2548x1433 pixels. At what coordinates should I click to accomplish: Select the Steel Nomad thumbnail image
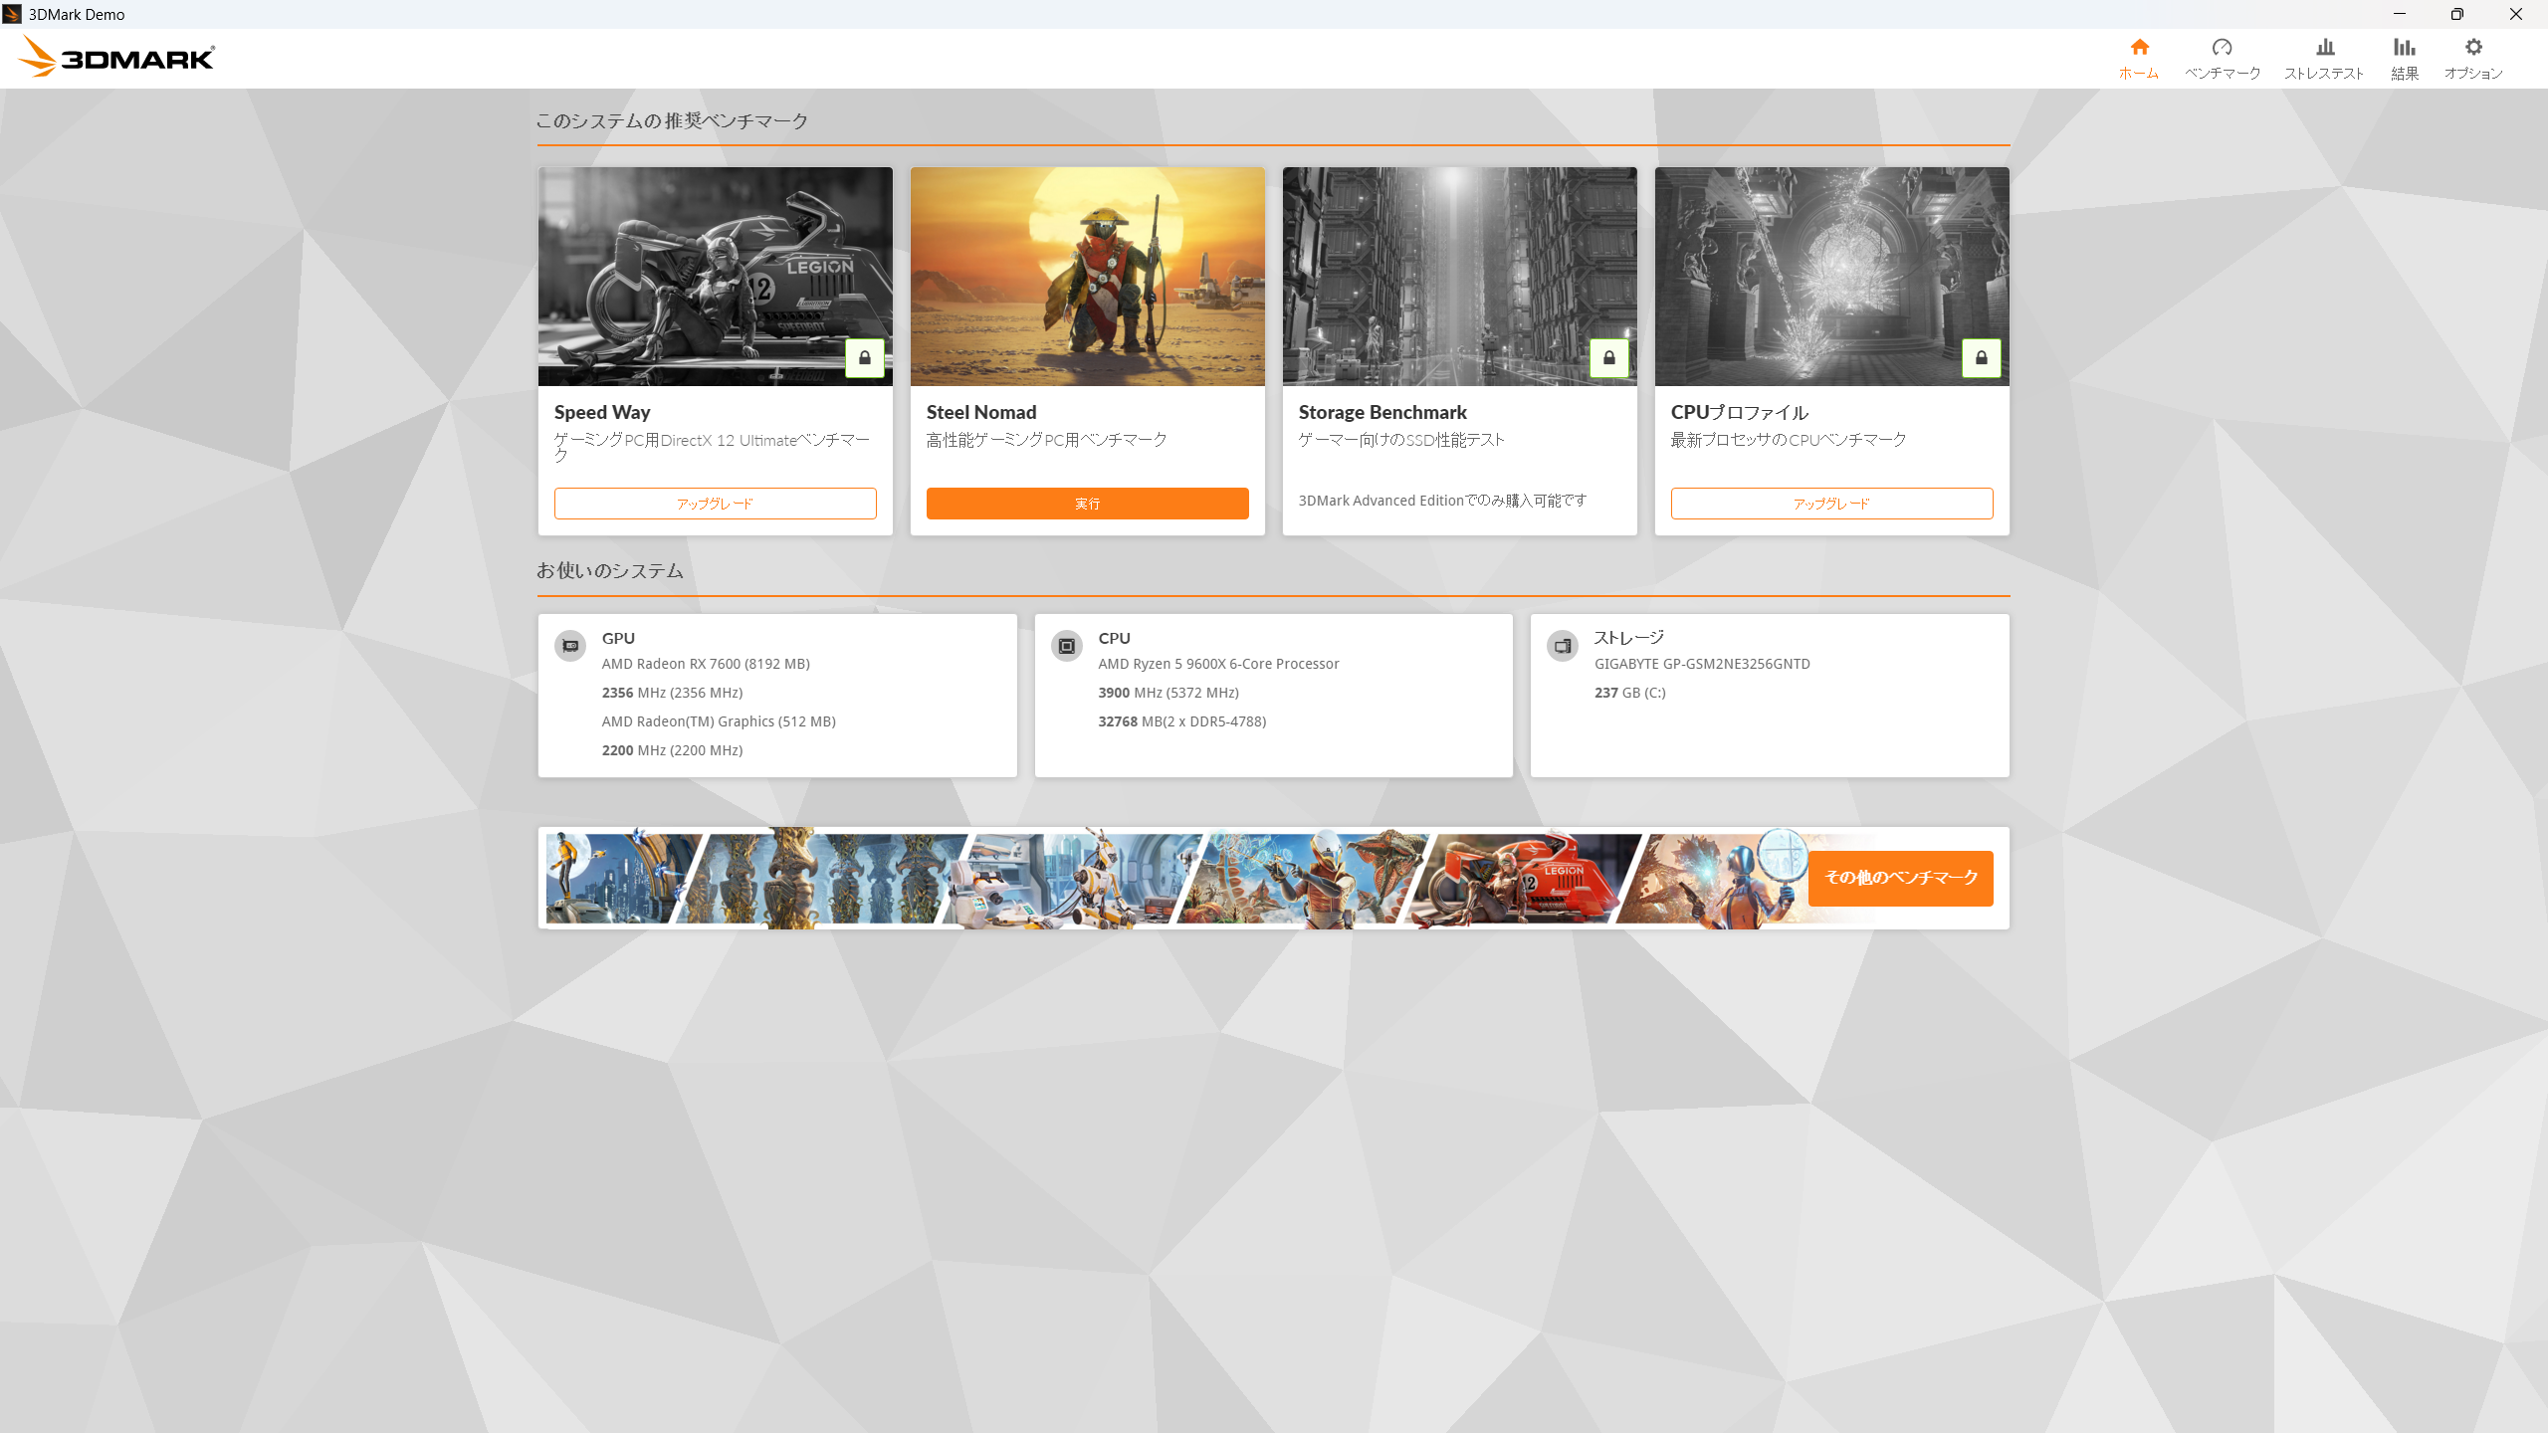coord(1088,277)
